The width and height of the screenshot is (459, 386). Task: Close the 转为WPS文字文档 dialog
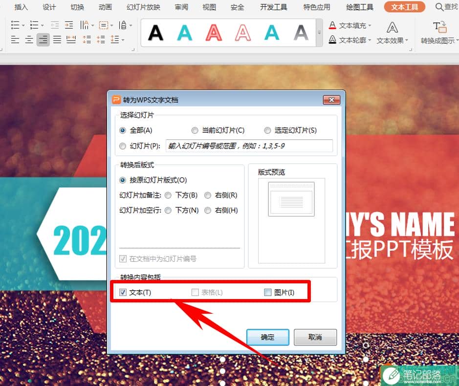point(331,100)
